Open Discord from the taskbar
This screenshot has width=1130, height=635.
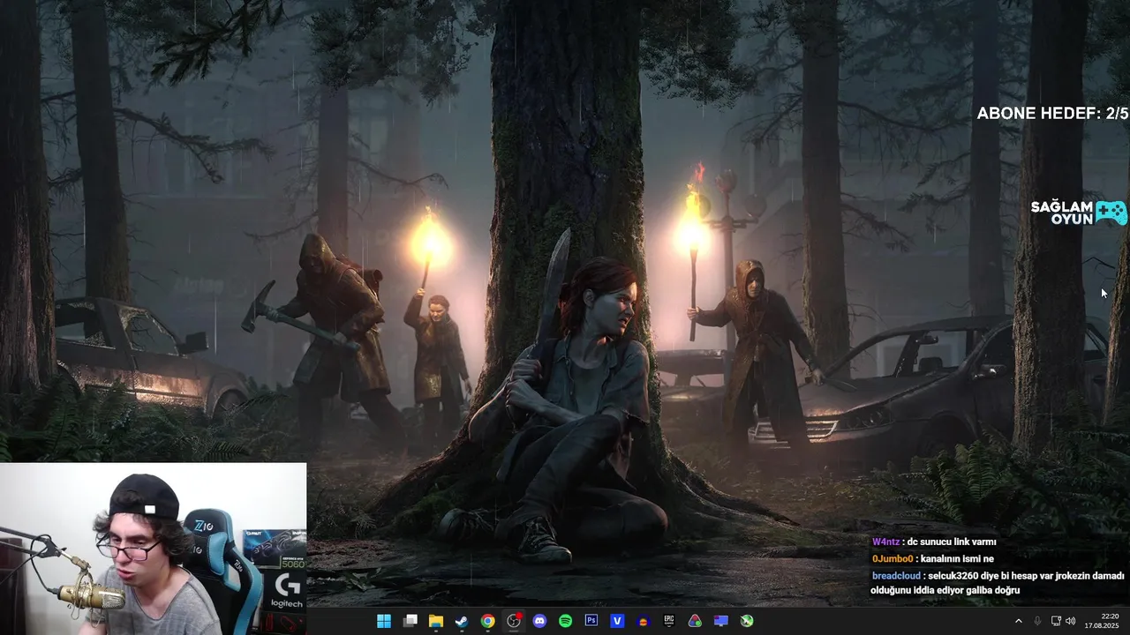[x=539, y=621]
